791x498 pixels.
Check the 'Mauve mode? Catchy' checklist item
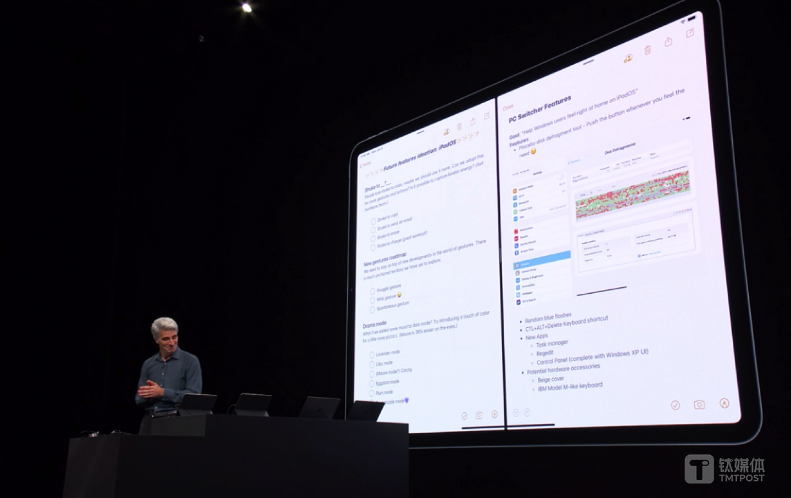[372, 374]
